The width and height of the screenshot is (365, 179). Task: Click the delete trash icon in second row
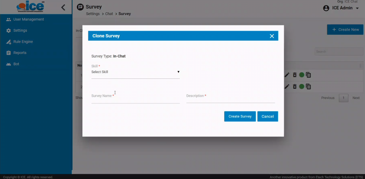coord(294,87)
